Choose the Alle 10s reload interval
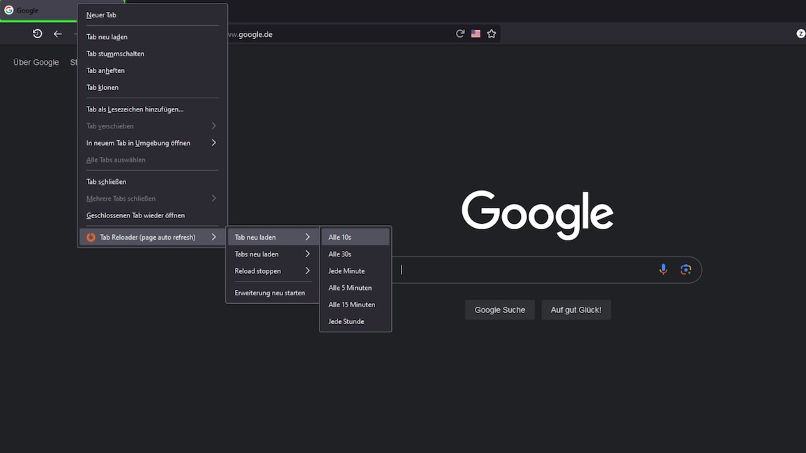 coord(355,237)
